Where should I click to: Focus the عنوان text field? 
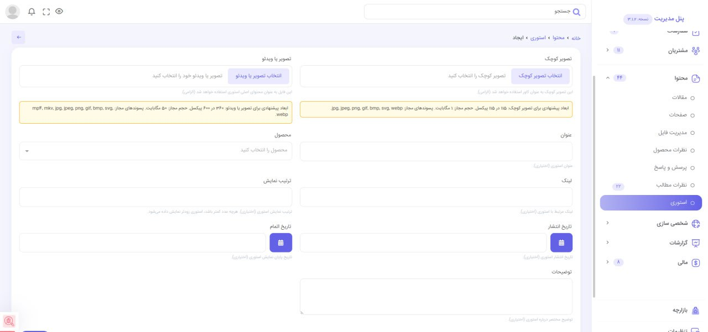pyautogui.click(x=436, y=151)
